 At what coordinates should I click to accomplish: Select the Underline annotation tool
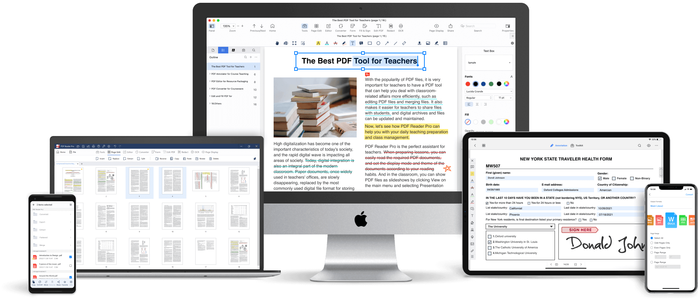point(327,43)
